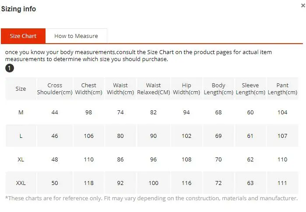This screenshot has height=212, width=306.
Task: Select the L size row label
Action: 21,136
